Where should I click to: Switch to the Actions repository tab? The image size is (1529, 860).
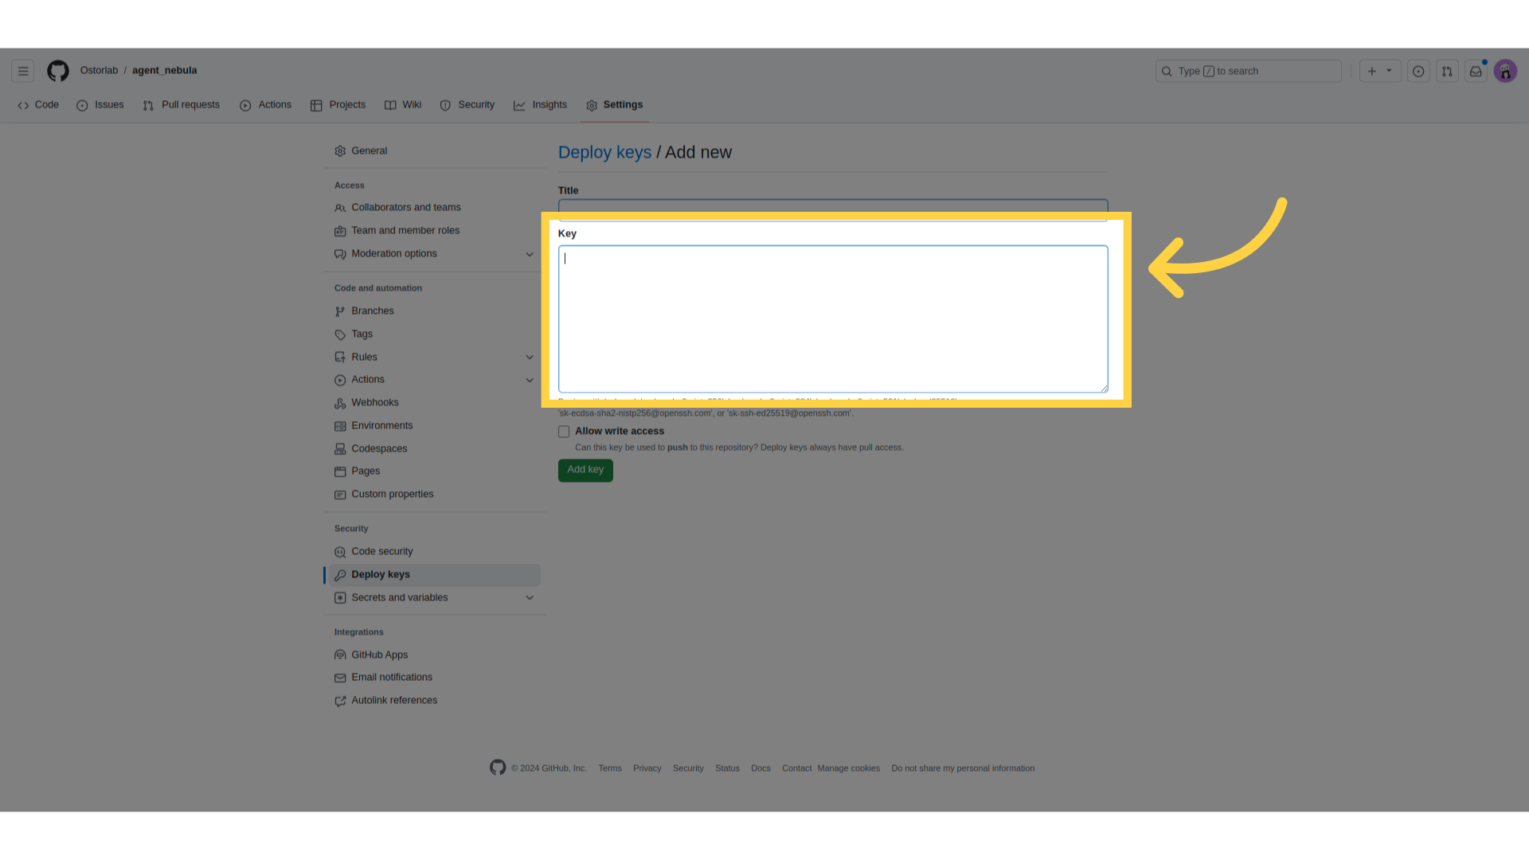point(266,105)
